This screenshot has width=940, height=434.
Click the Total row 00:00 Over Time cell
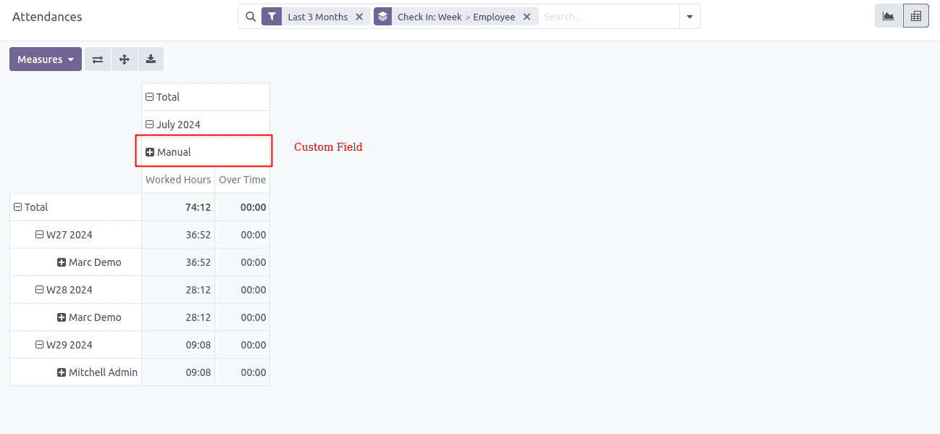243,207
